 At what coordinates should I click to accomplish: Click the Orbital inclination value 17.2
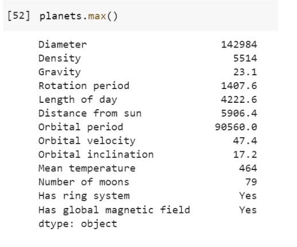(245, 155)
